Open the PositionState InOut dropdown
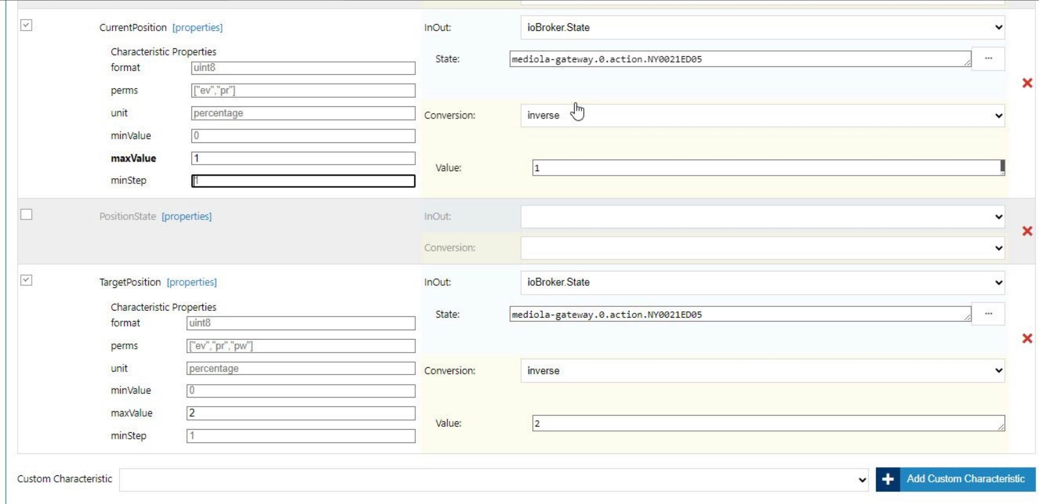Viewport: 1039px width, 504px height. 762,216
